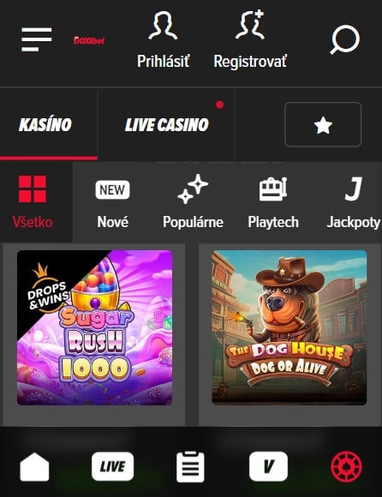382x497 pixels.
Task: Open the search magnifier icon
Action: [345, 39]
